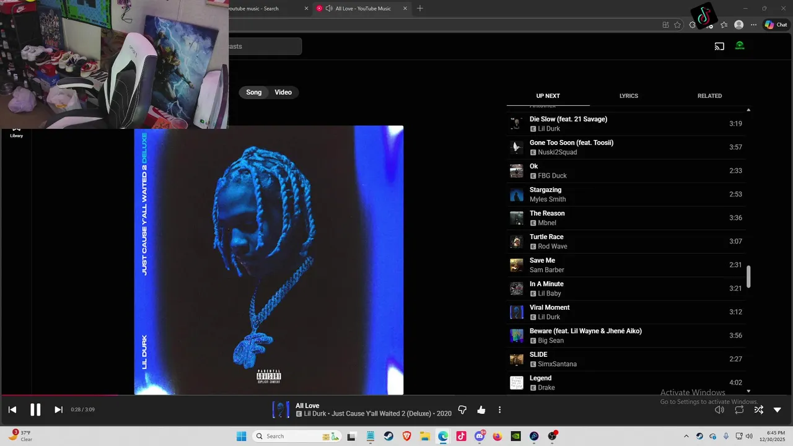Play The Reason from the queue
Image resolution: width=793 pixels, height=446 pixels.
pyautogui.click(x=626, y=218)
